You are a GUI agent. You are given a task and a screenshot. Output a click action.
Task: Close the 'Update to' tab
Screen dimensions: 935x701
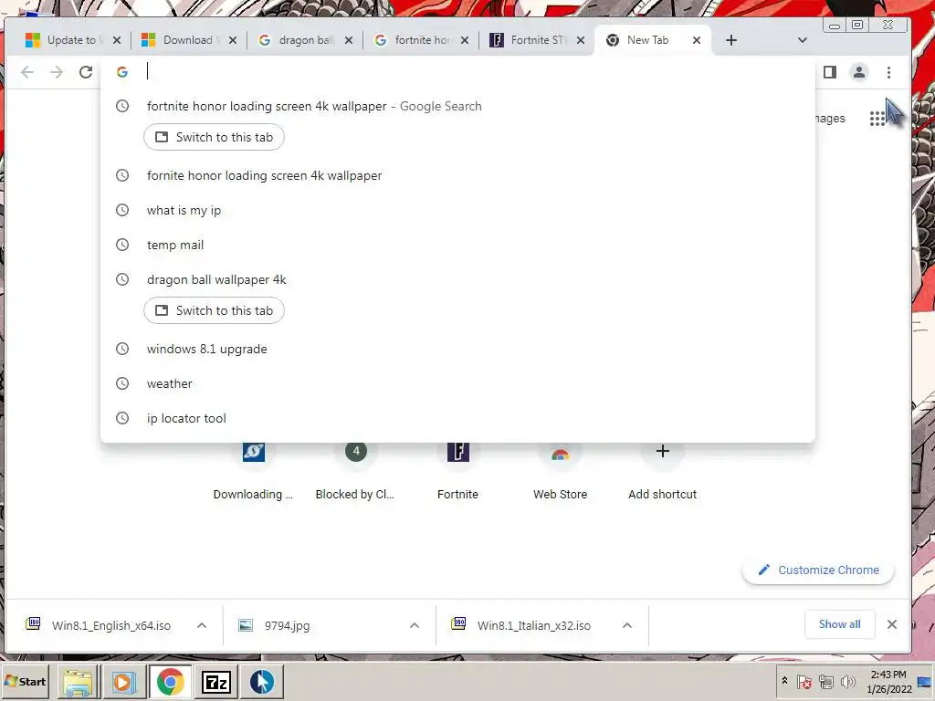tap(117, 40)
